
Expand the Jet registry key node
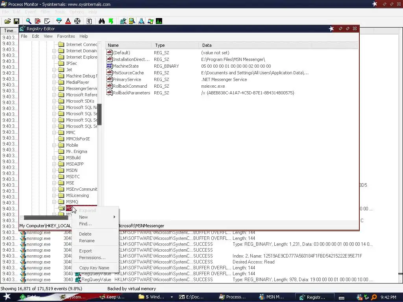click(54, 70)
